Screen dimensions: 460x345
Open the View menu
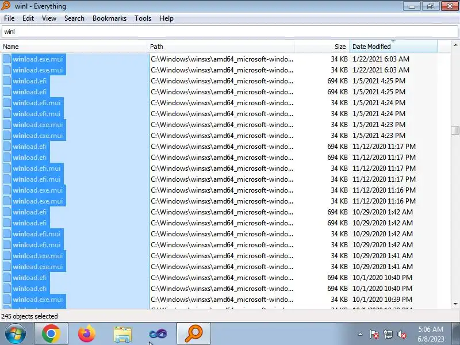click(49, 18)
